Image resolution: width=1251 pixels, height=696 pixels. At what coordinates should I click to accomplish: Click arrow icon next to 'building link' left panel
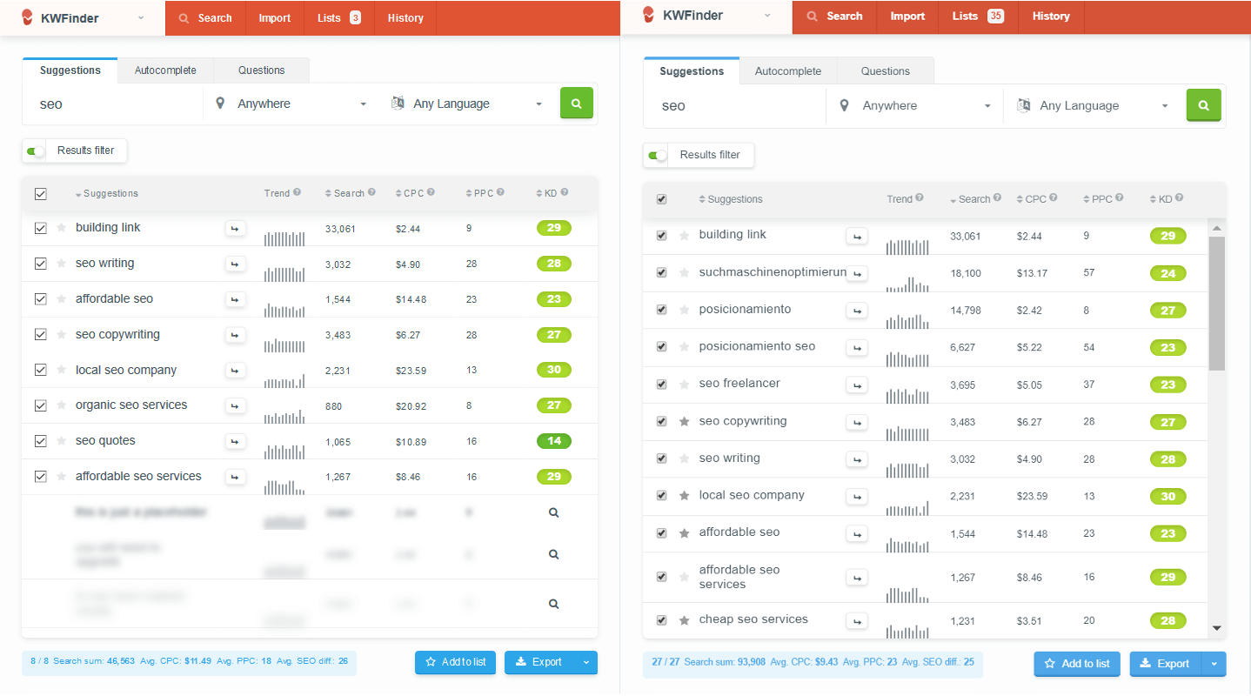pyautogui.click(x=235, y=229)
